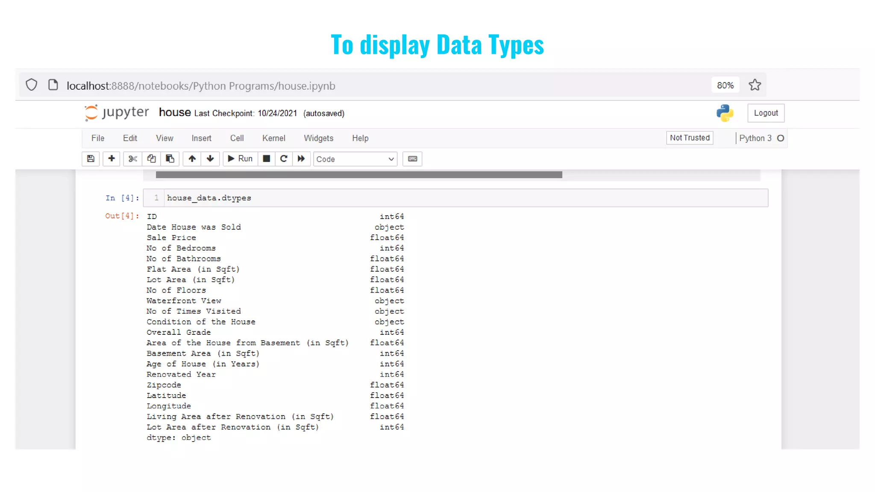875x492 pixels.
Task: Open the Insert menu
Action: (x=201, y=138)
